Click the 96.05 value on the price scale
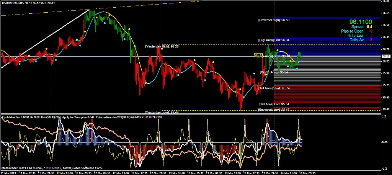This screenshot has height=175, width=392. tap(386, 61)
